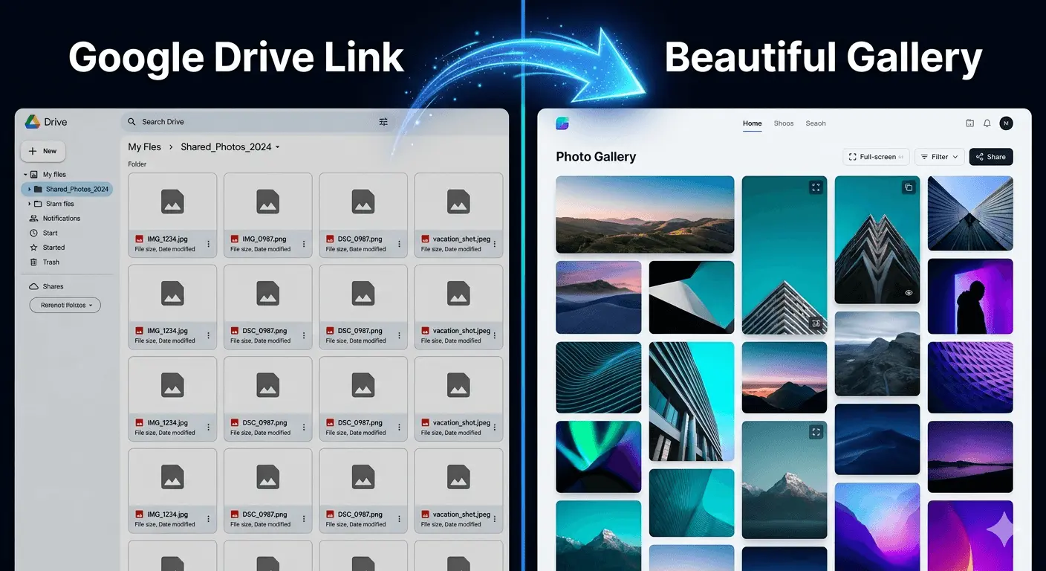Expand the tall teal building photo fullscreen icon

816,188
